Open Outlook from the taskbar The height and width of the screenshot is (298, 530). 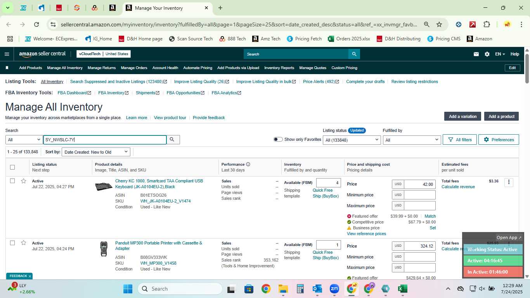point(317,289)
